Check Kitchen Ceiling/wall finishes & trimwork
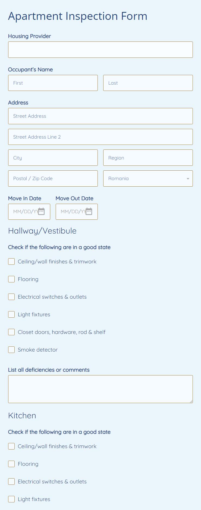The width and height of the screenshot is (201, 510). [11, 446]
